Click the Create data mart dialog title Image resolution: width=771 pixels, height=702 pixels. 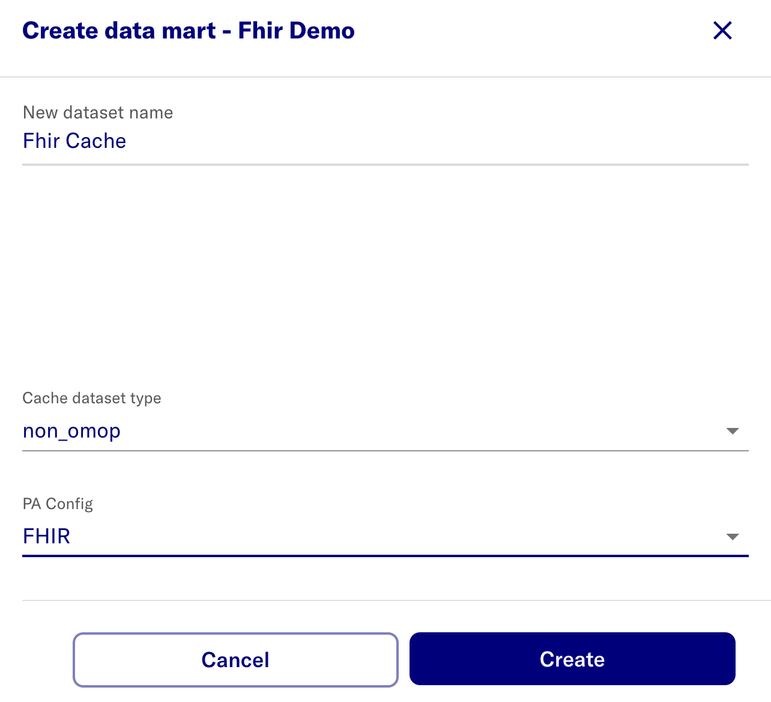click(x=189, y=30)
